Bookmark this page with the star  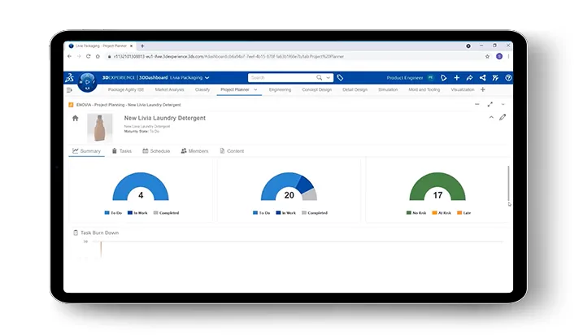(487, 56)
